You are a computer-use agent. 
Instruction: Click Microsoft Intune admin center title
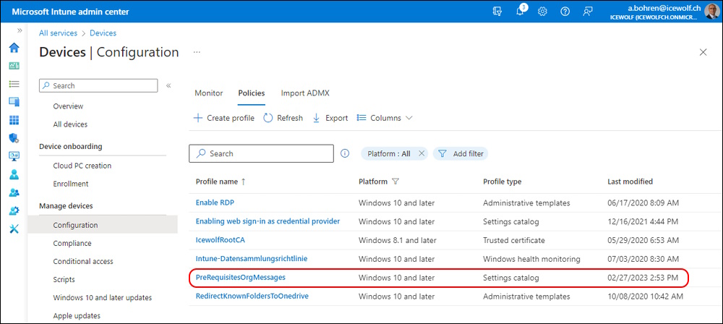pos(71,12)
